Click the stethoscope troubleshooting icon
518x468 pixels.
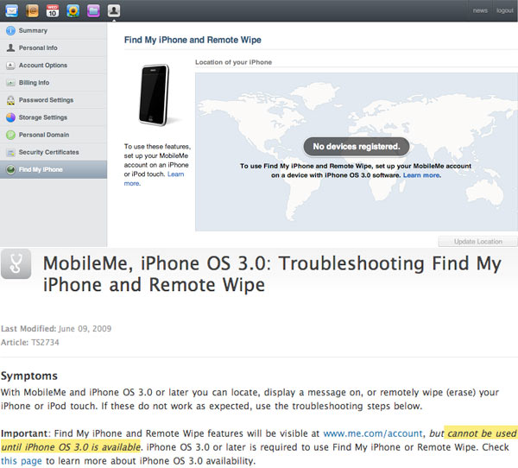click(x=17, y=266)
